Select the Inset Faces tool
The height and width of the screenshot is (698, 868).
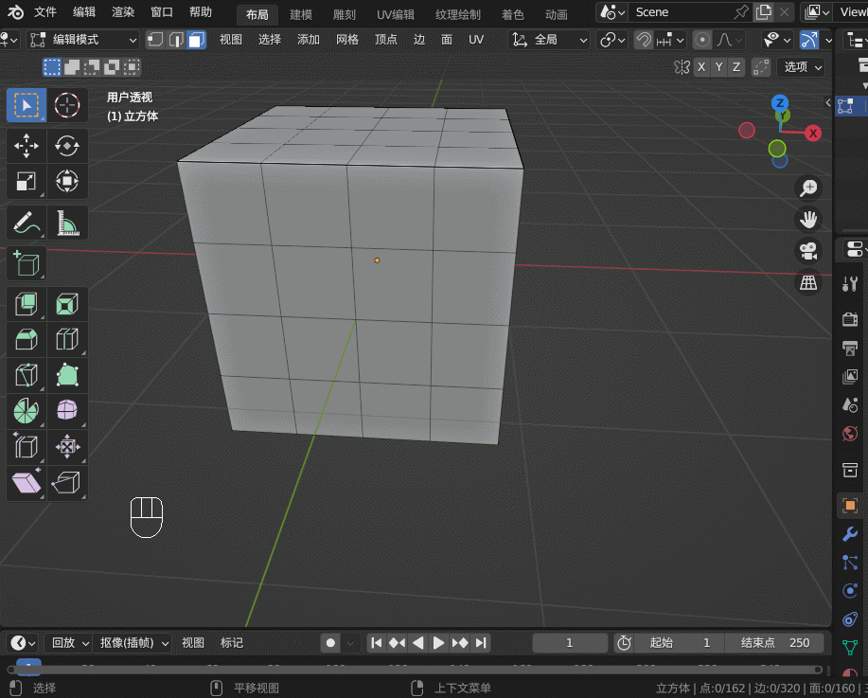pyautogui.click(x=67, y=304)
